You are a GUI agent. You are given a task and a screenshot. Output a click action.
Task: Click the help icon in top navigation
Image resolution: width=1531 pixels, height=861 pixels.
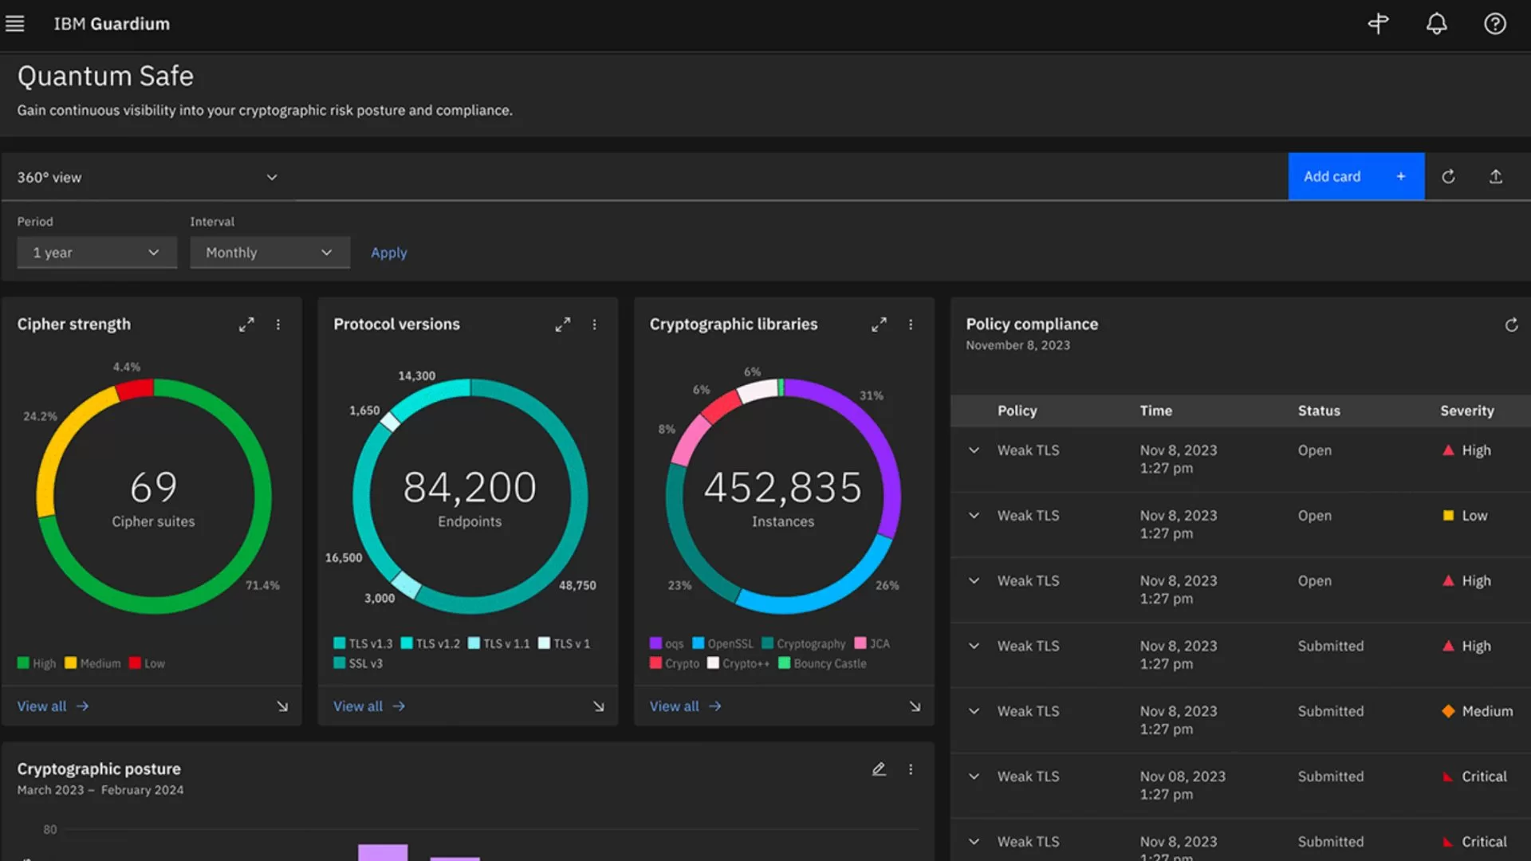tap(1494, 23)
